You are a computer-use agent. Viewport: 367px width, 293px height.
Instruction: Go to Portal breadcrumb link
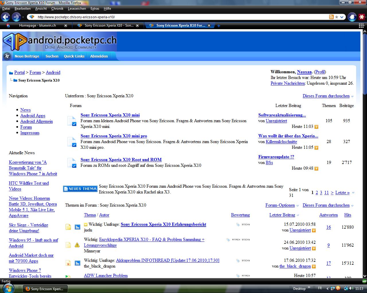[19, 72]
